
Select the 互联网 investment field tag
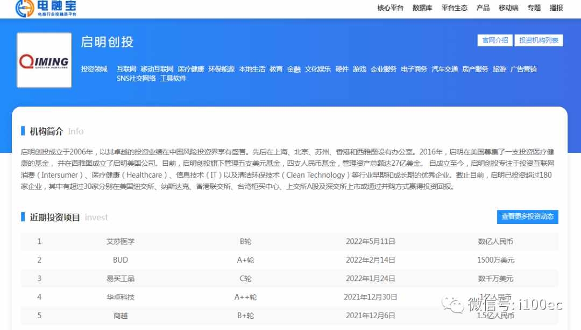[126, 69]
